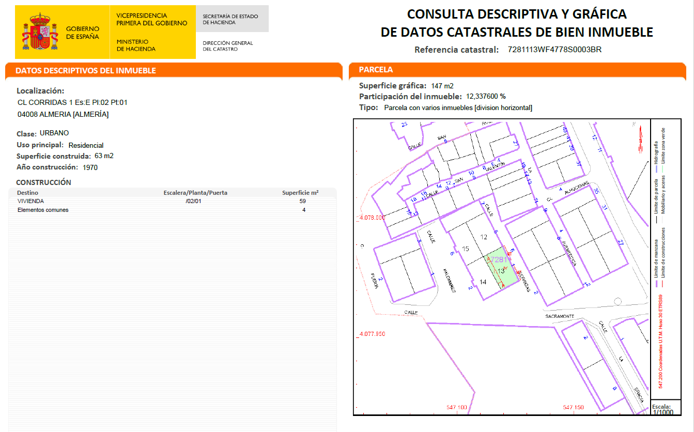
Task: Click the Escalera/Planta/Puerta column header
Action: tap(195, 193)
